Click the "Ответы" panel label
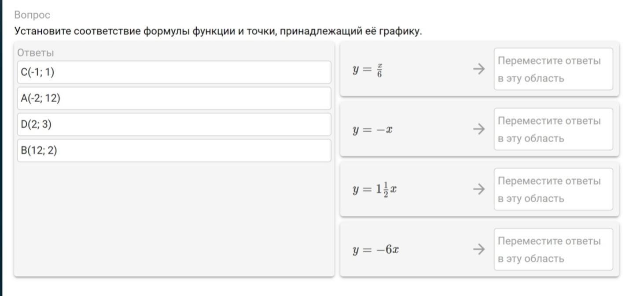640x296 pixels. click(35, 53)
